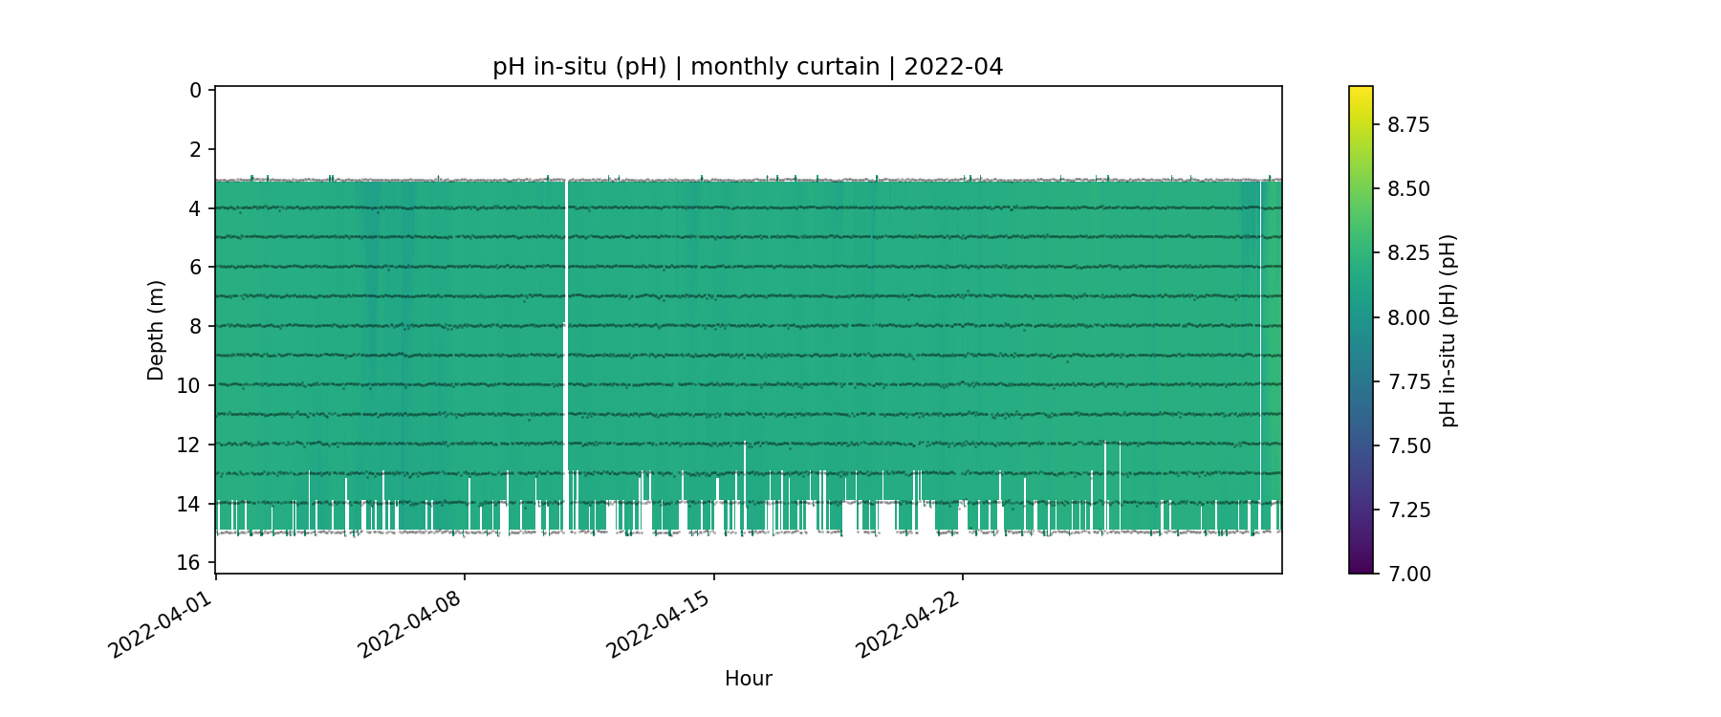Click the depth tick label 16
This screenshot has width=1721, height=717.
pos(189,562)
